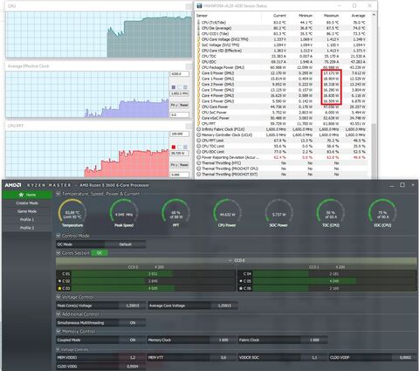Collapse the Cores Section expander
This screenshot has width=419, height=371.
(58, 253)
